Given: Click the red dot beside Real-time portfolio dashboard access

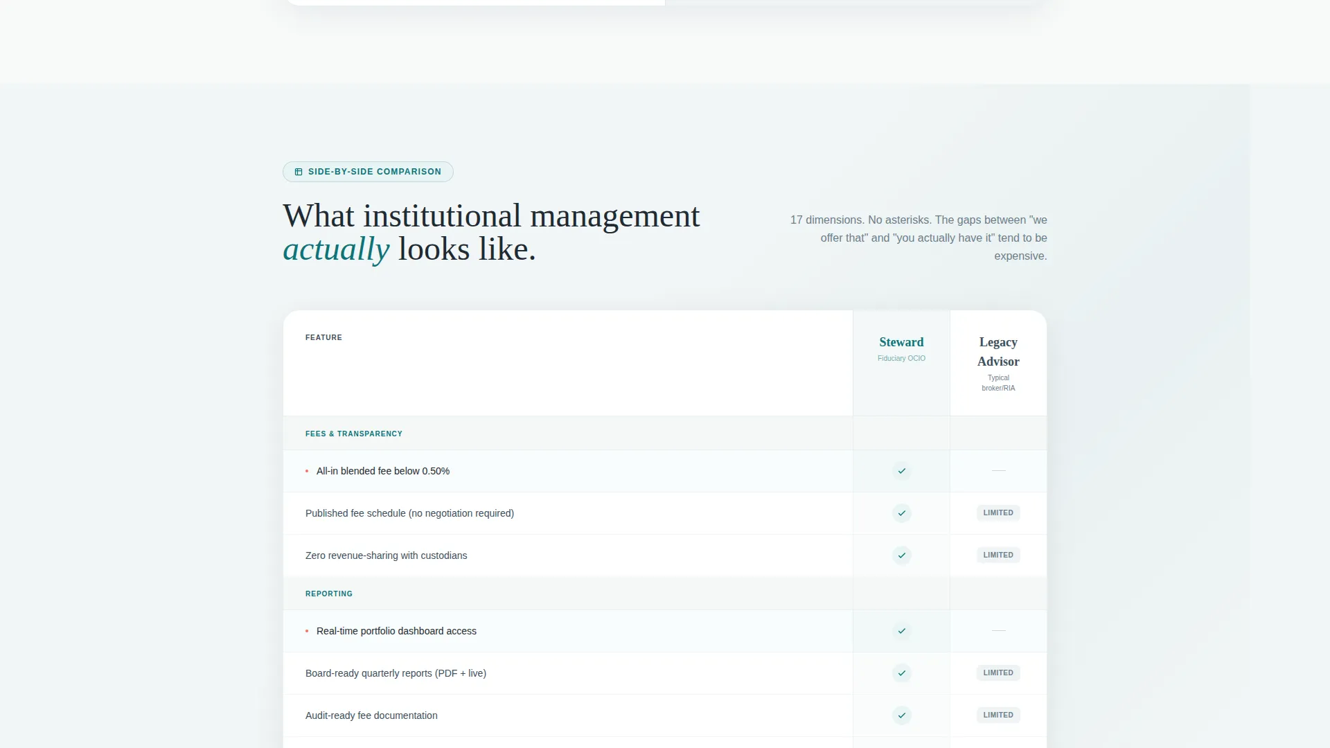Looking at the screenshot, I should click(307, 631).
